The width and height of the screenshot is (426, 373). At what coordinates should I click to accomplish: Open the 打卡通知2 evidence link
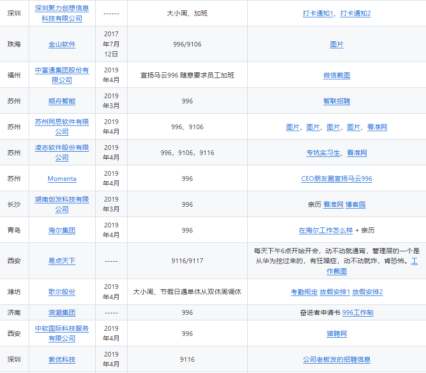355,13
